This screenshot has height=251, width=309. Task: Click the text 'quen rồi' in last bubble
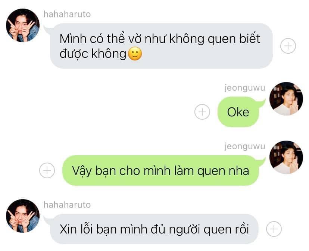[x=226, y=229]
